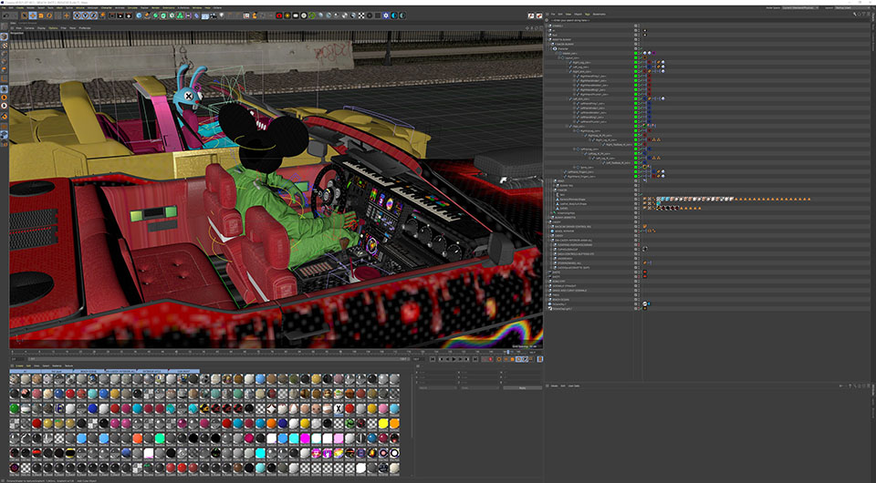Click the red Octane icon in toolbar
Screen dimensions: 876x483
[279, 15]
